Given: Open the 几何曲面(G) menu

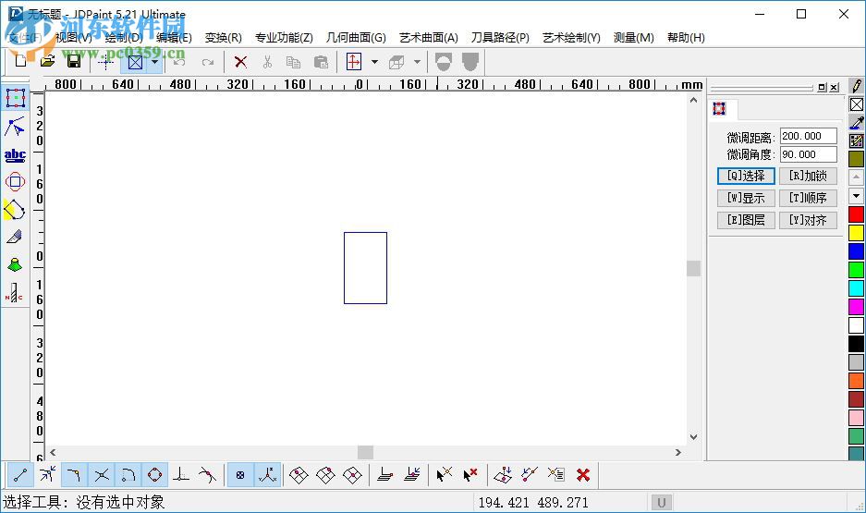Looking at the screenshot, I should (x=356, y=38).
